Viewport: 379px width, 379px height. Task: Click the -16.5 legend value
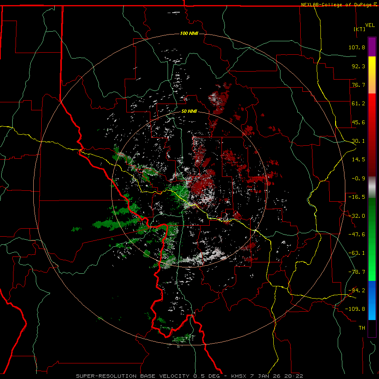pos(357,197)
